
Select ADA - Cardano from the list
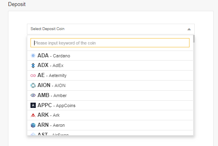pos(110,56)
